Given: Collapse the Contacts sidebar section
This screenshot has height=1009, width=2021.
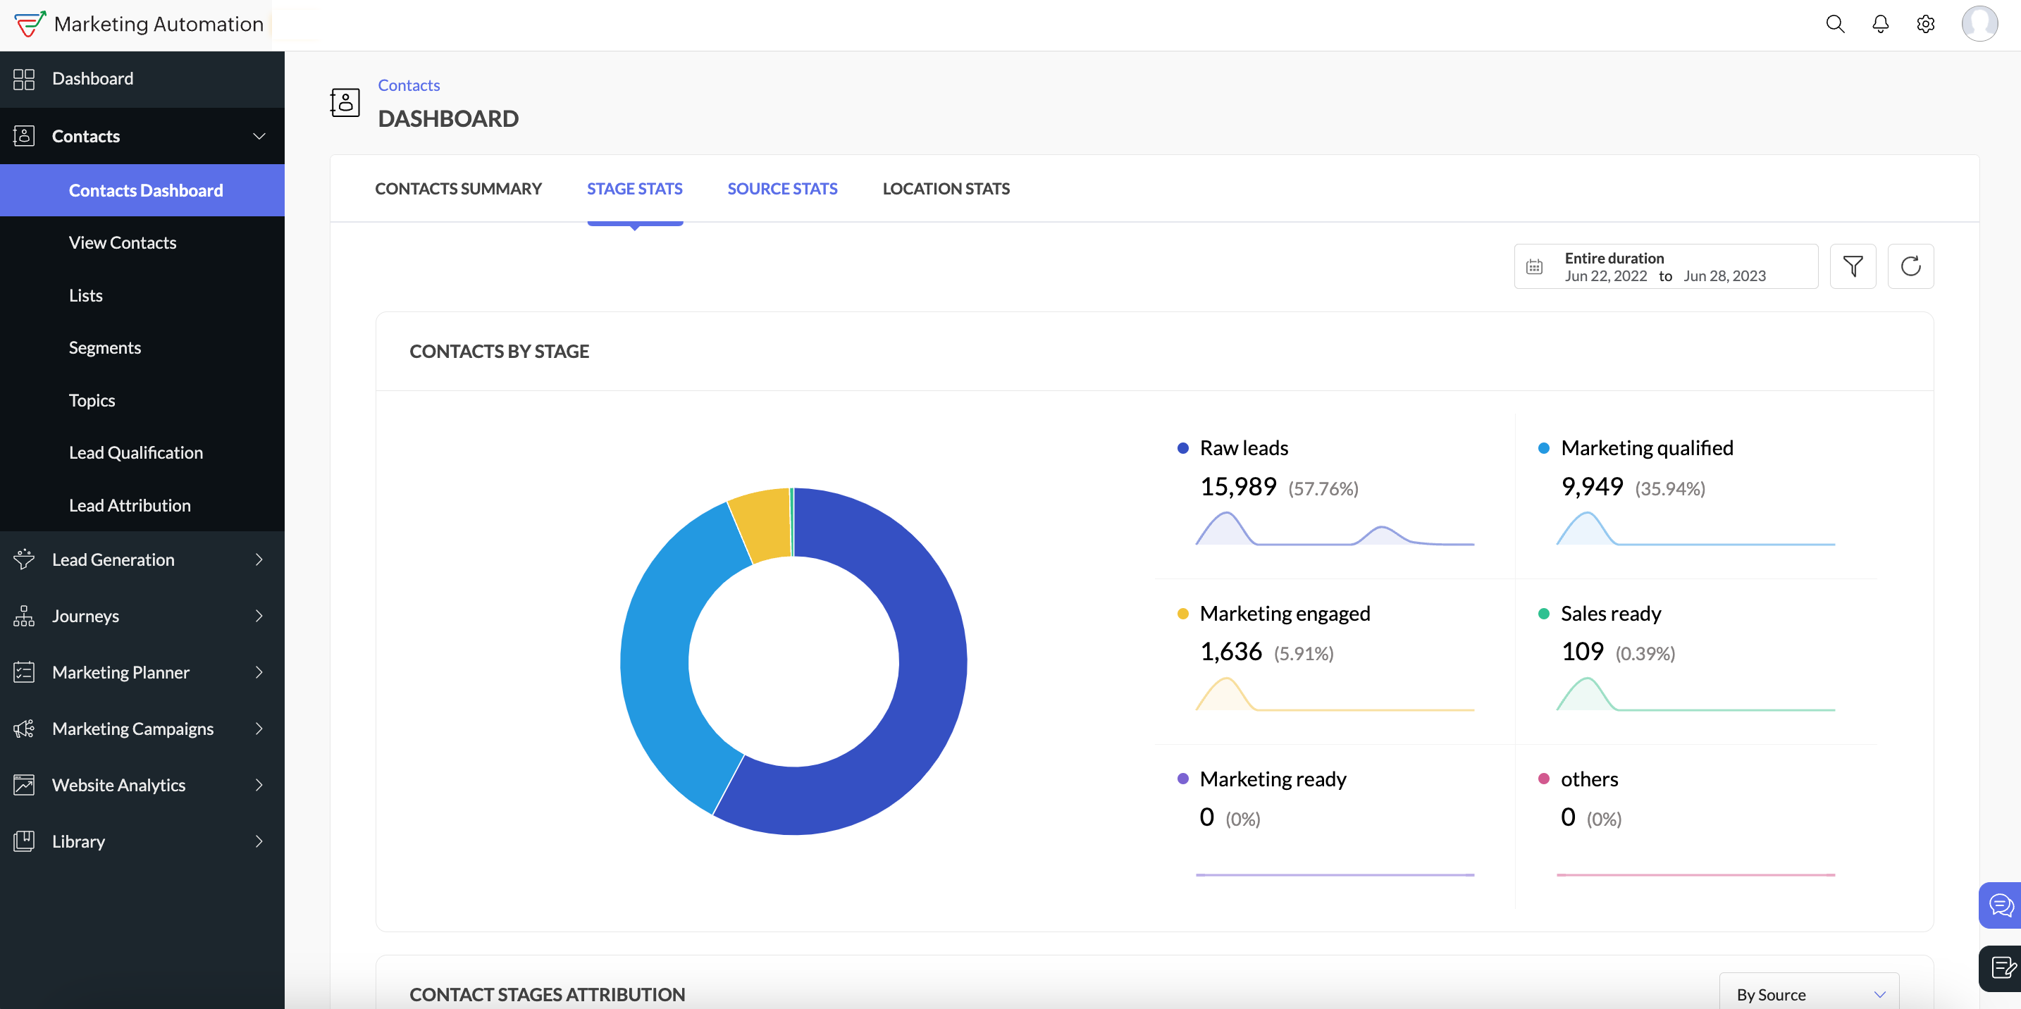Looking at the screenshot, I should click(x=259, y=136).
